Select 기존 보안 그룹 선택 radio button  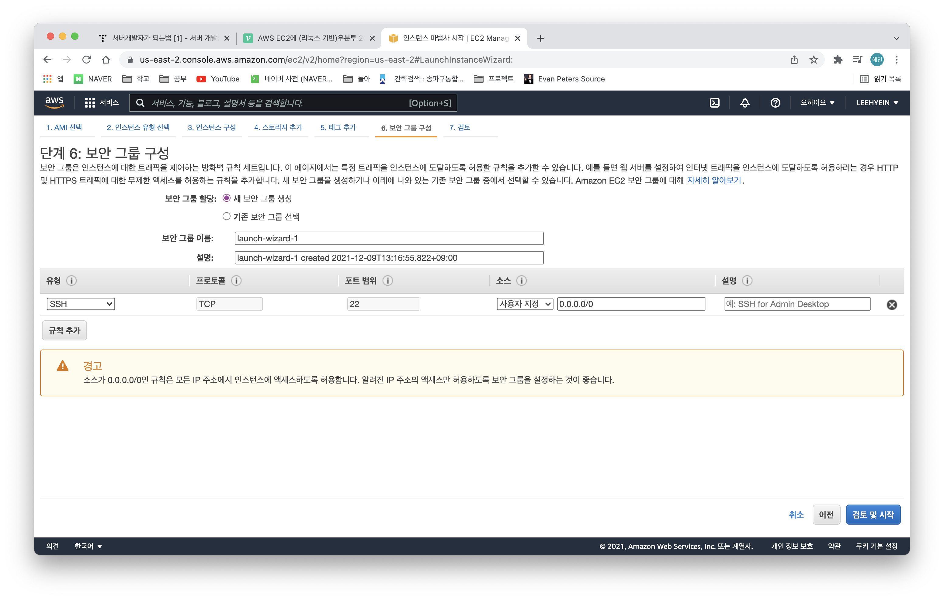(226, 216)
